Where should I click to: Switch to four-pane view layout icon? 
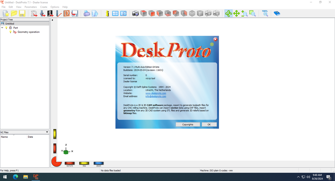pyautogui.click(x=115, y=13)
